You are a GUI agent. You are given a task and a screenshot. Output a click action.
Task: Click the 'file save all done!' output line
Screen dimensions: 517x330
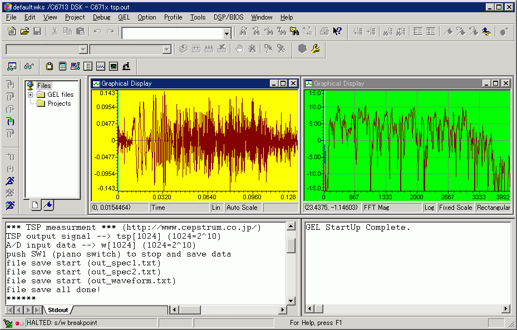(53, 290)
